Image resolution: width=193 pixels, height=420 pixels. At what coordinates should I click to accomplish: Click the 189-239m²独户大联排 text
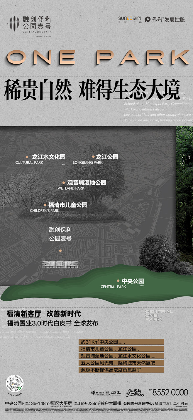tap(100, 403)
